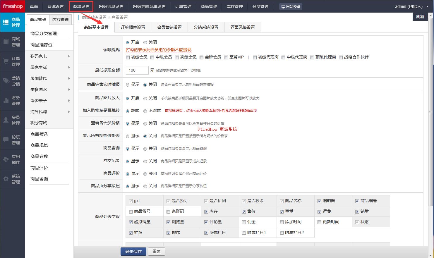Select 关闭 for 商品图片放大
The height and width of the screenshot is (258, 434).
coord(145,98)
